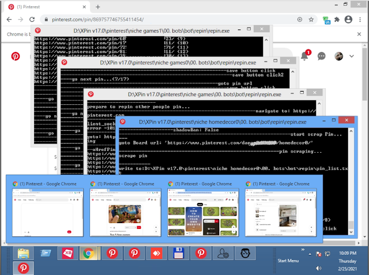Open a new Chrome tab
This screenshot has height=275, width=369.
tap(97, 7)
